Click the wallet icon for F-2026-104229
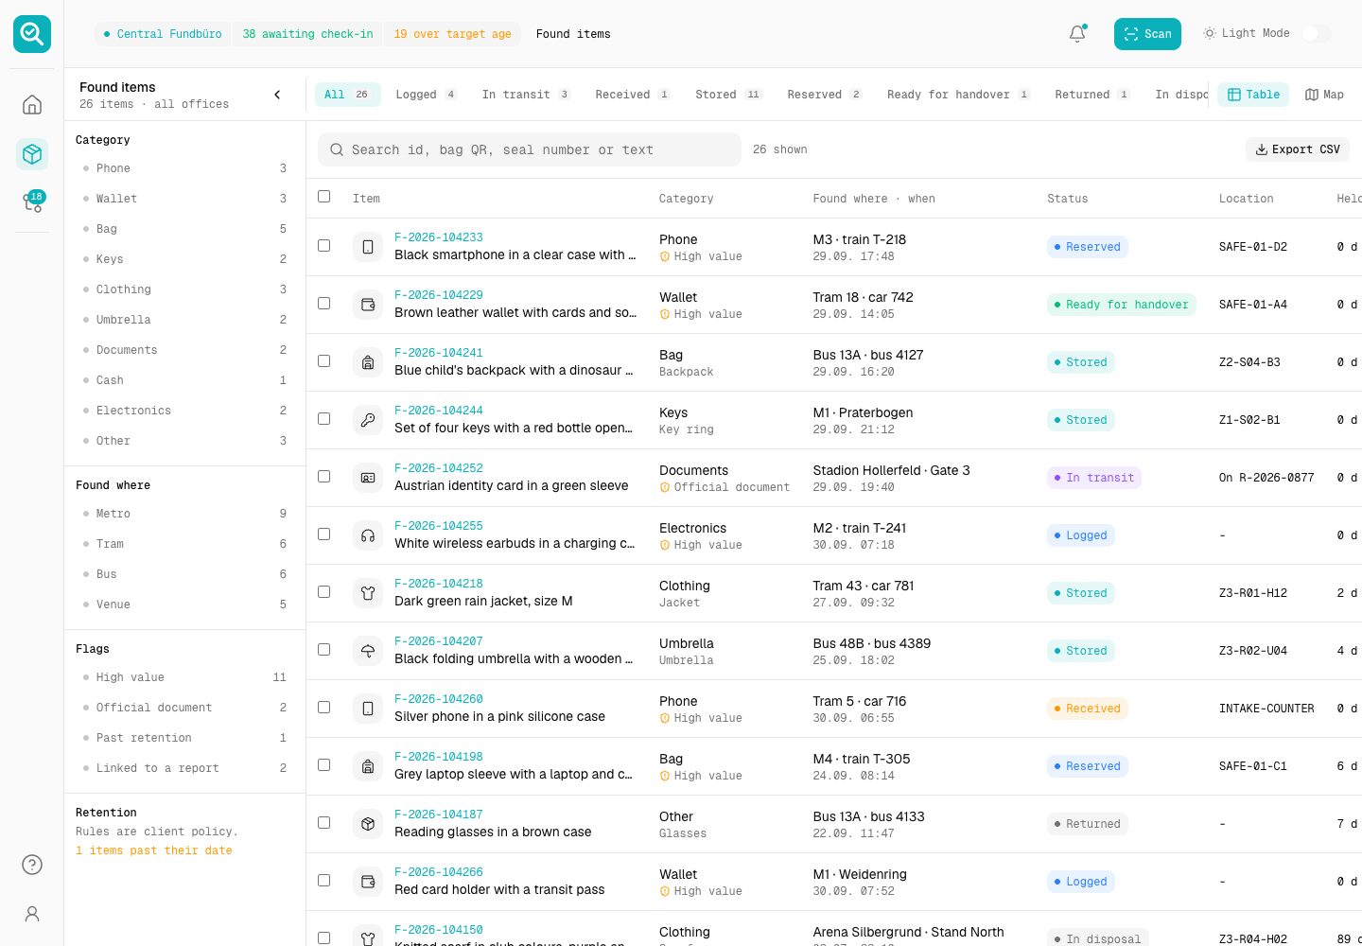This screenshot has height=946, width=1362. pos(368,305)
